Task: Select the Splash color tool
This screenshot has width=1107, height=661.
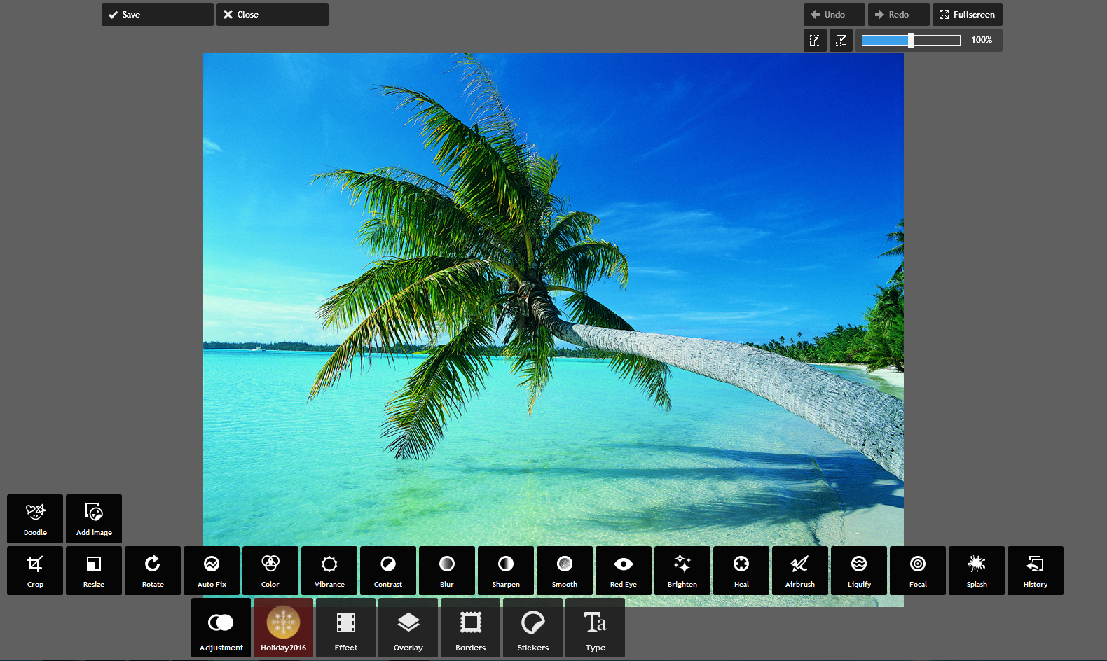Action: click(x=977, y=571)
